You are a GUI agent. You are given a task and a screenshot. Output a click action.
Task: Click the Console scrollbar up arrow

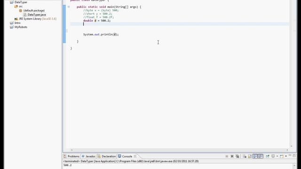[x=294, y=165]
